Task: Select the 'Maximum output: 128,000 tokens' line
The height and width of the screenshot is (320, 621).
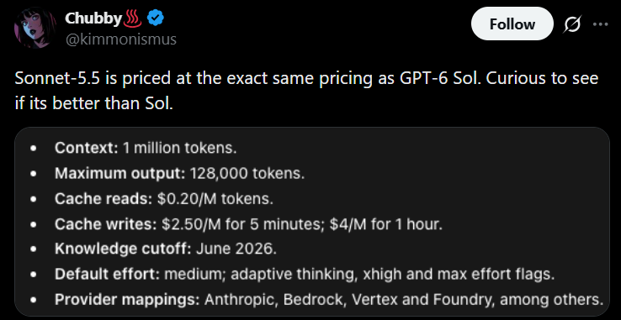Action: click(x=180, y=173)
